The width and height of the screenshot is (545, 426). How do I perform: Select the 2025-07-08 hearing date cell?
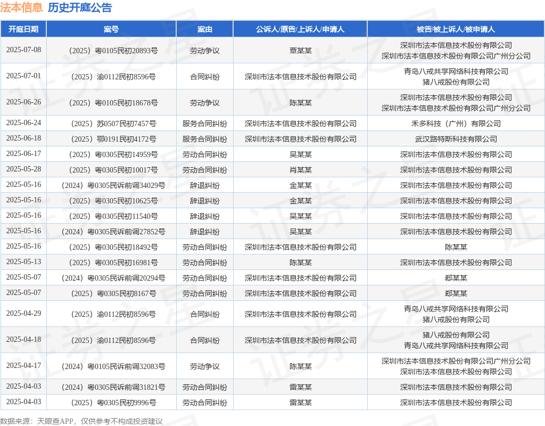[23, 50]
